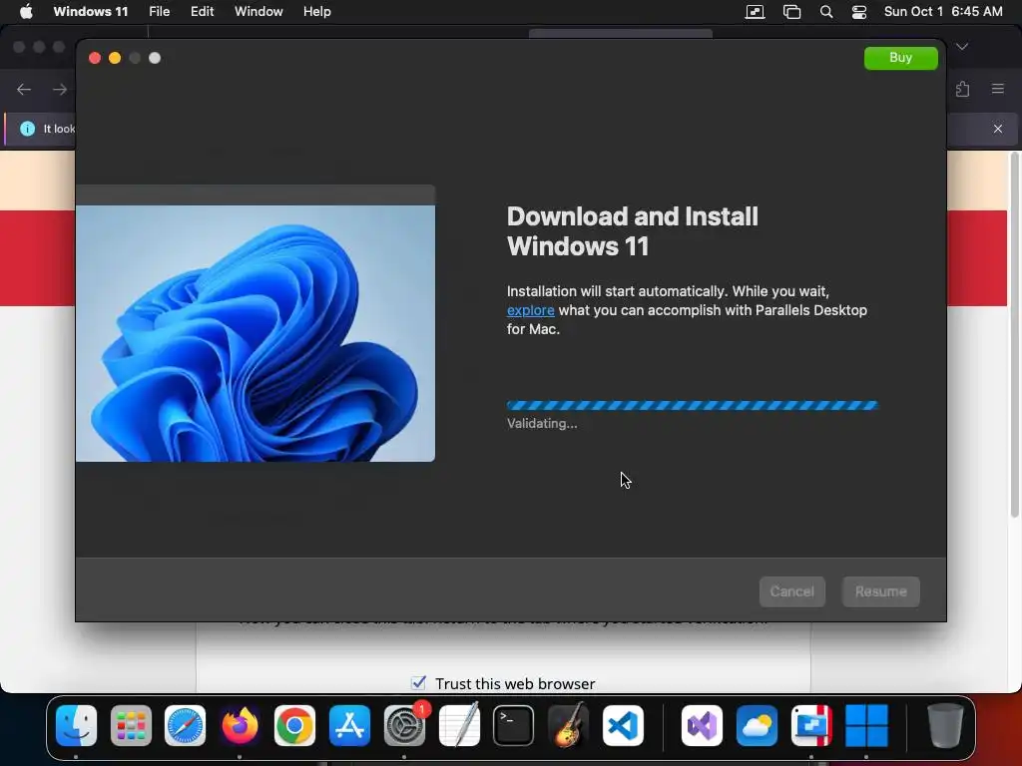The width and height of the screenshot is (1022, 766).
Task: Click the Windows 11 bloom wallpaper preview
Action: (x=255, y=333)
